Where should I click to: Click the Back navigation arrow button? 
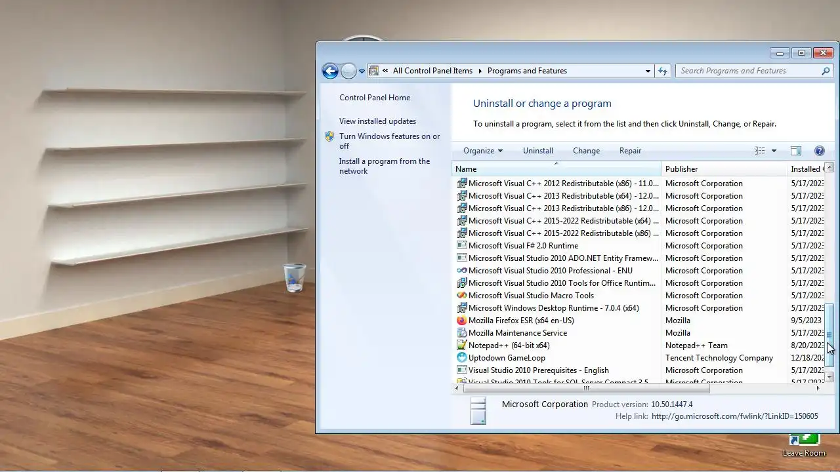[330, 71]
